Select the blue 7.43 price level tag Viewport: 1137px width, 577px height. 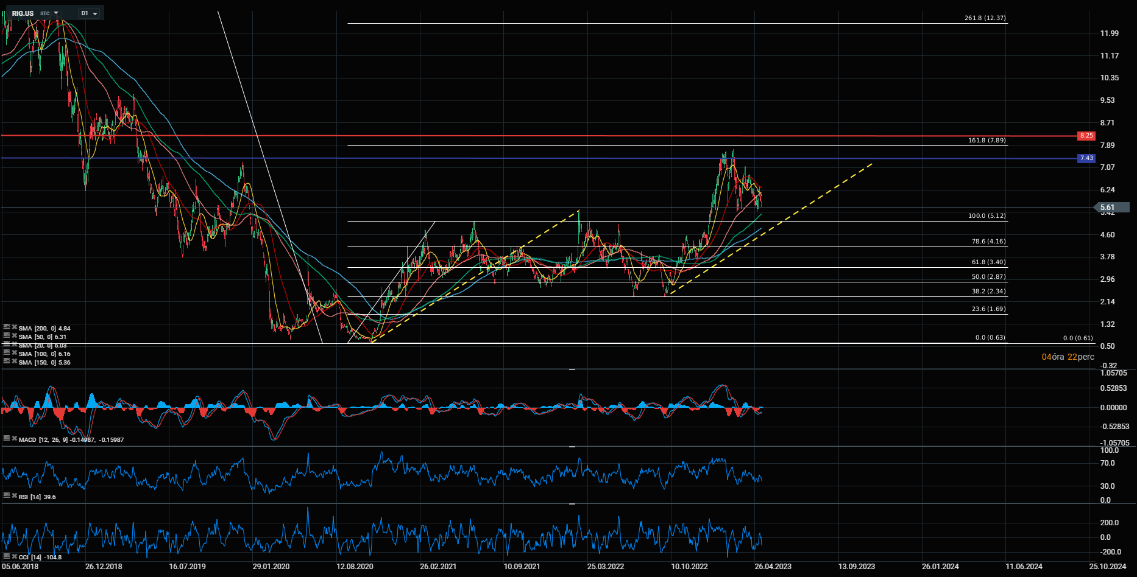1086,158
